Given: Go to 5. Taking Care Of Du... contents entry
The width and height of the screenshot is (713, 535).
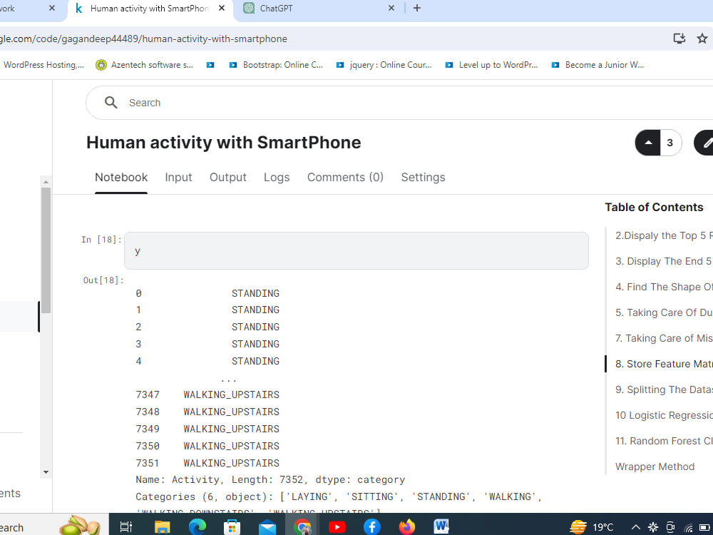Looking at the screenshot, I should click(x=663, y=312).
